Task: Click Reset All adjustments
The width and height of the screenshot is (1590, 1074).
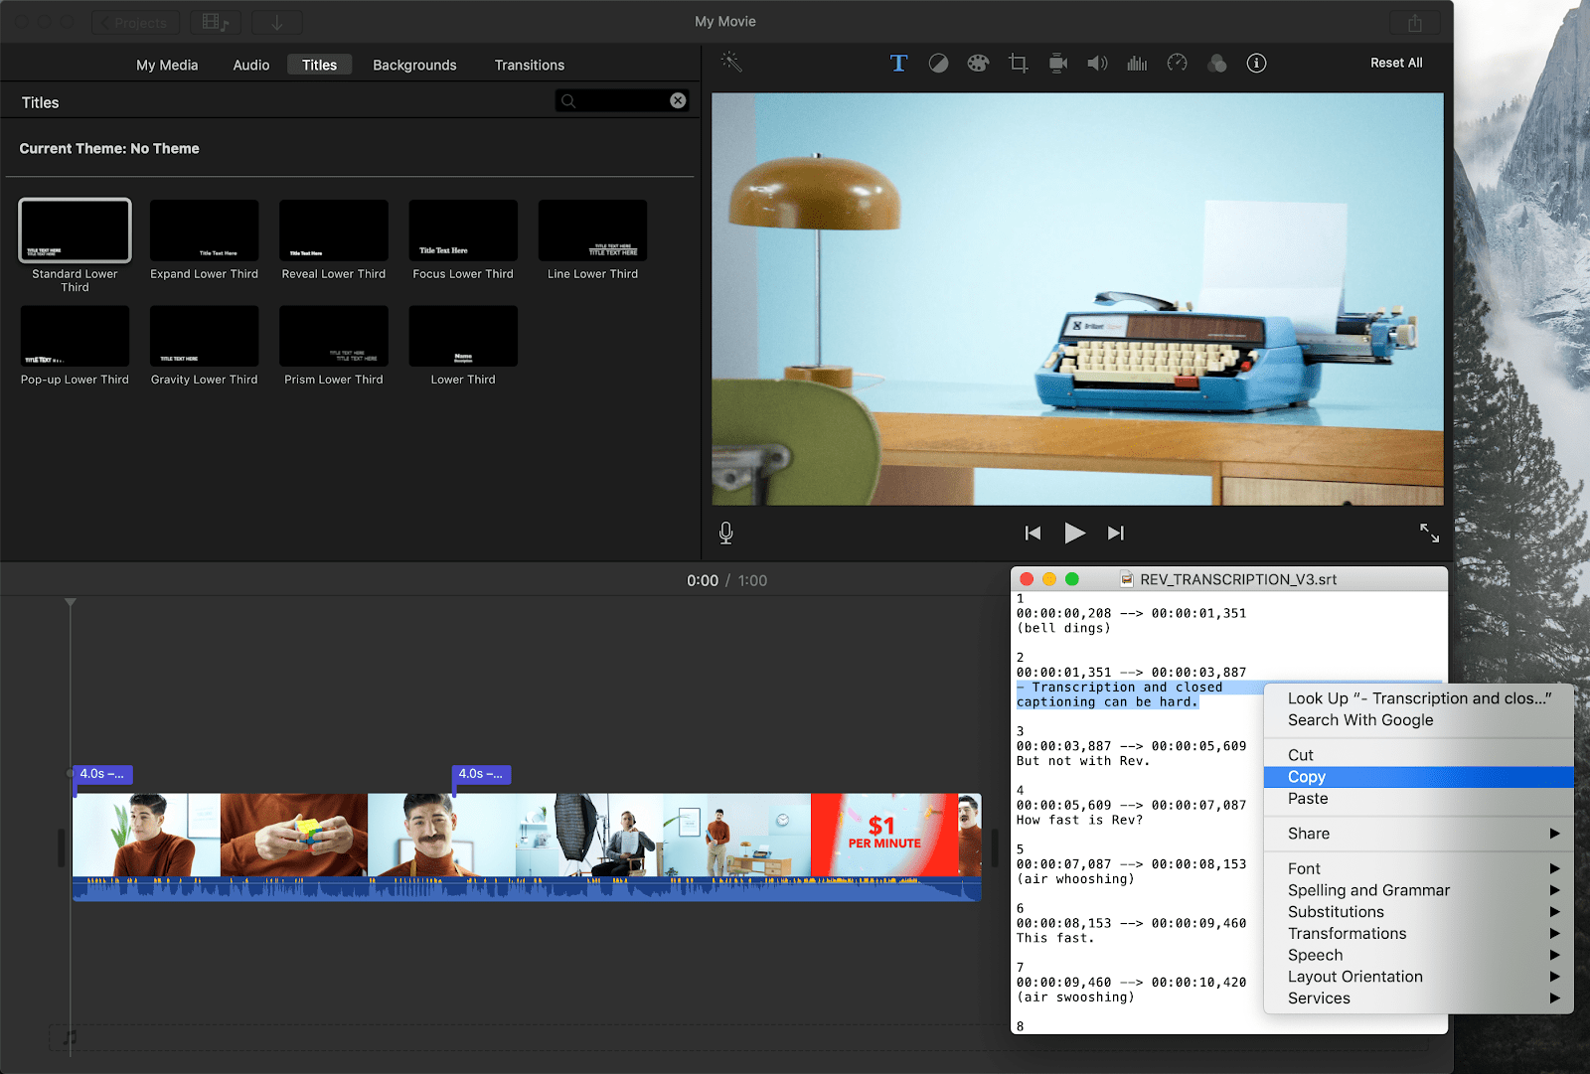Action: pyautogui.click(x=1396, y=63)
